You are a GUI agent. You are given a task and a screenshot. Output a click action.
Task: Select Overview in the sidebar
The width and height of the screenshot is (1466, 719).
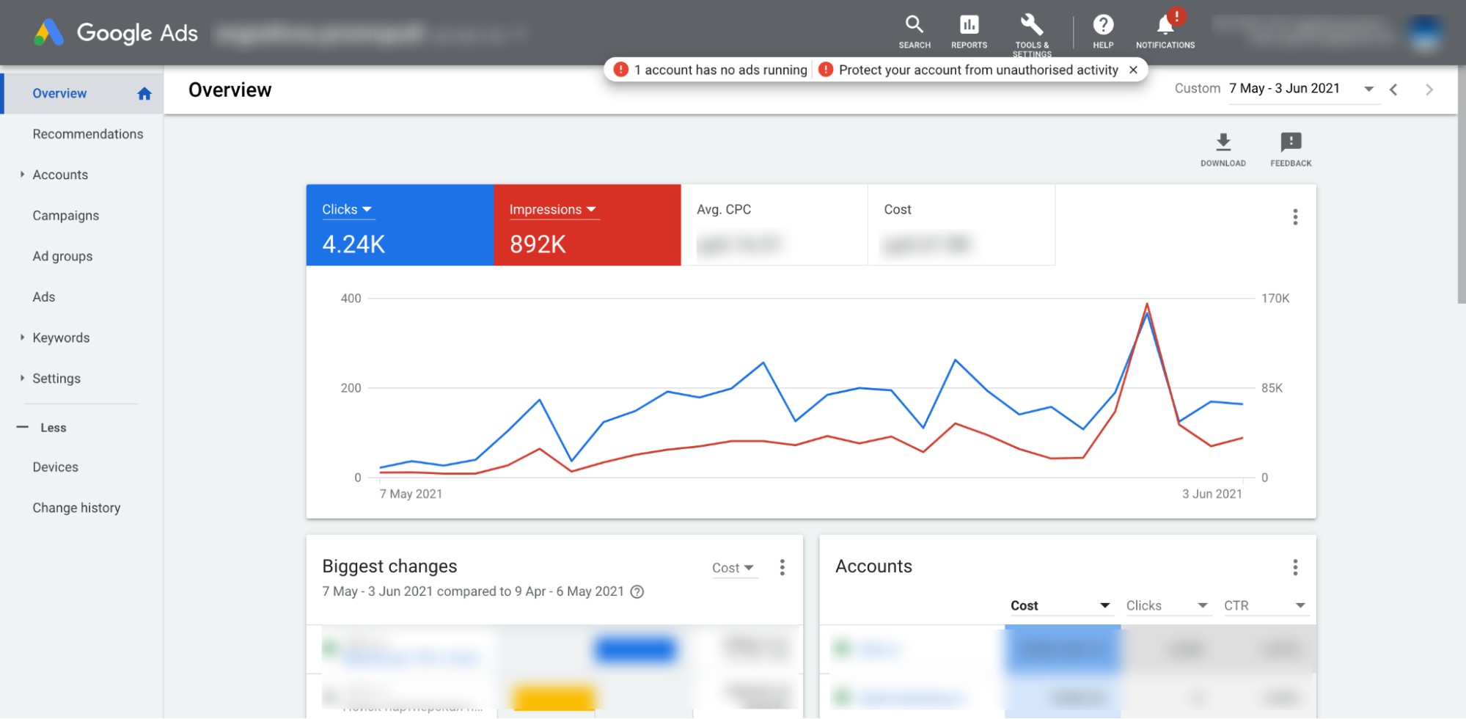tap(83, 93)
